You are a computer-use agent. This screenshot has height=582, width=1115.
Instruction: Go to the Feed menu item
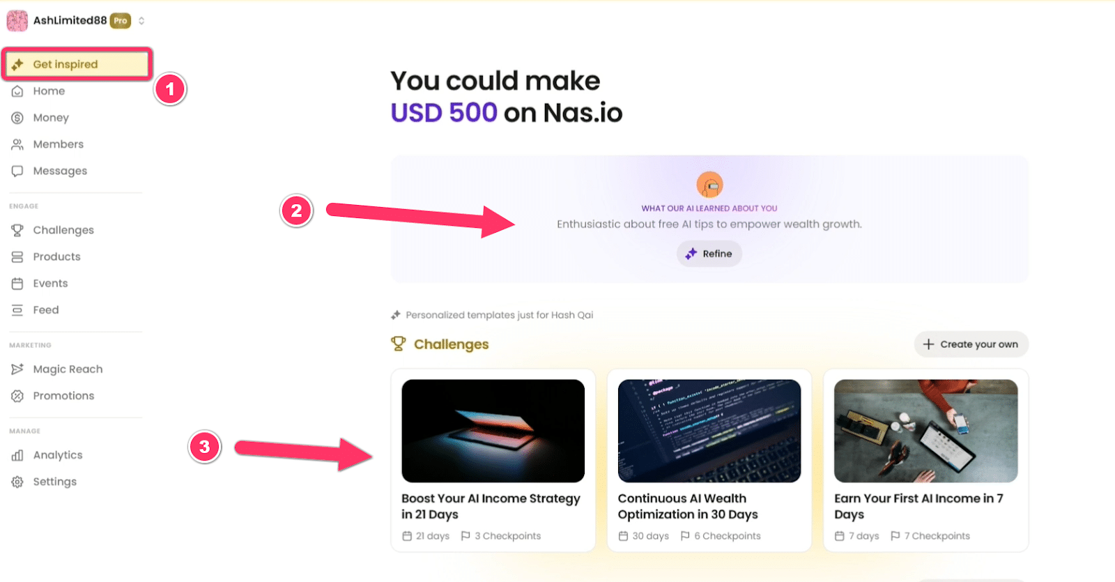(46, 310)
